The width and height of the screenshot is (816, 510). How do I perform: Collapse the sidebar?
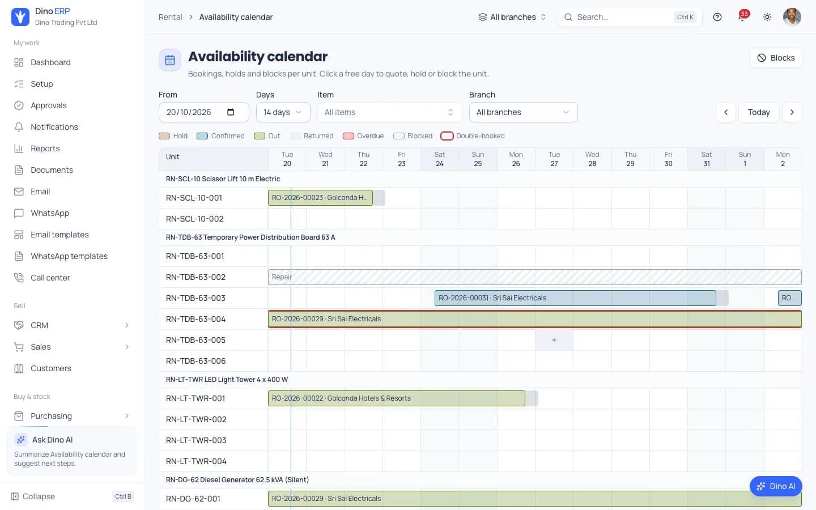click(x=72, y=496)
